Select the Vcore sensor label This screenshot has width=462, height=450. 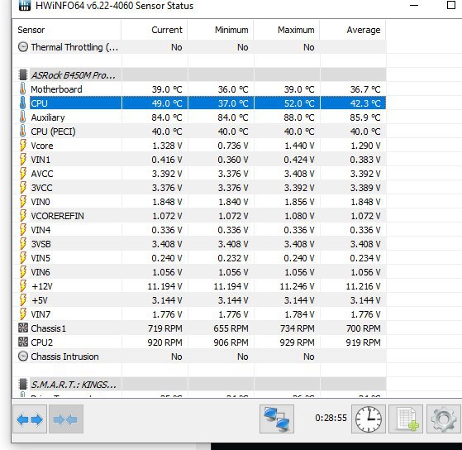coord(42,146)
